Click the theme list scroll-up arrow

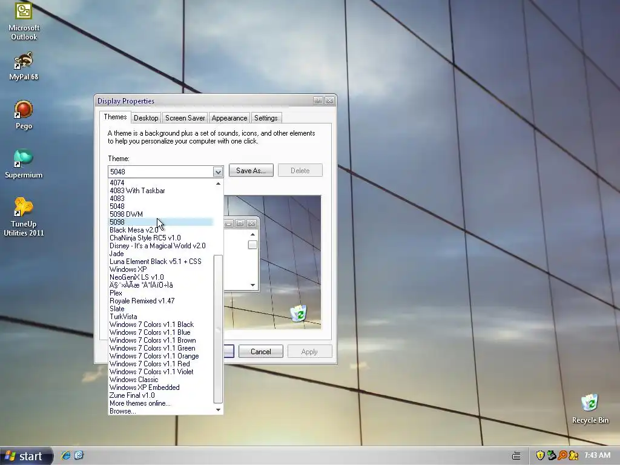click(x=218, y=183)
